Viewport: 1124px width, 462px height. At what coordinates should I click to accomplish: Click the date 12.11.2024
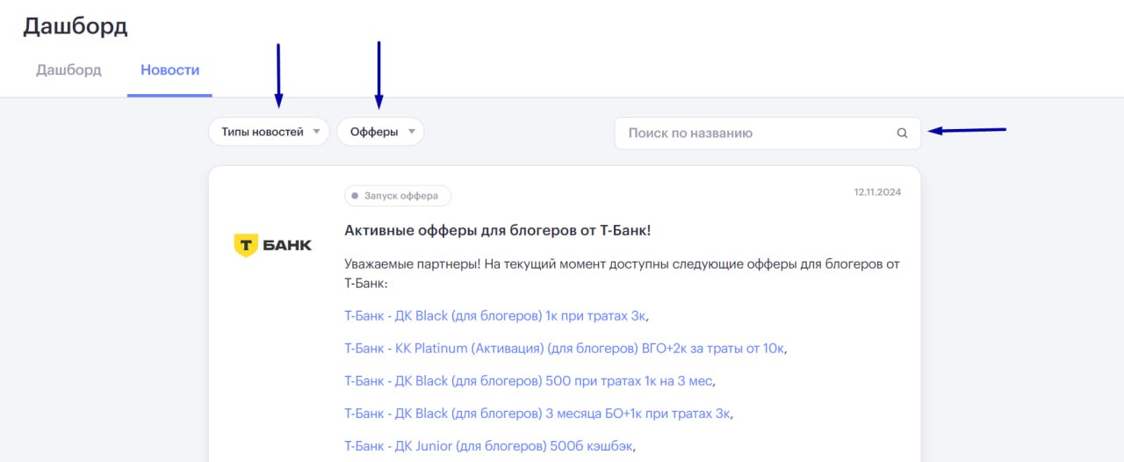(877, 191)
